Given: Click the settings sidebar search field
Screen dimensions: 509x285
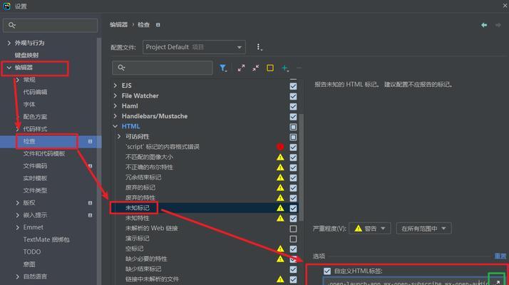Looking at the screenshot, I should pos(51,26).
